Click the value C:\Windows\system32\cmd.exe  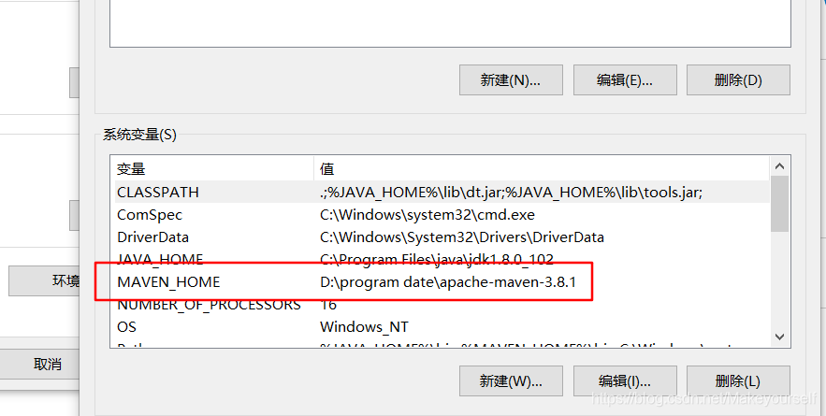(427, 215)
